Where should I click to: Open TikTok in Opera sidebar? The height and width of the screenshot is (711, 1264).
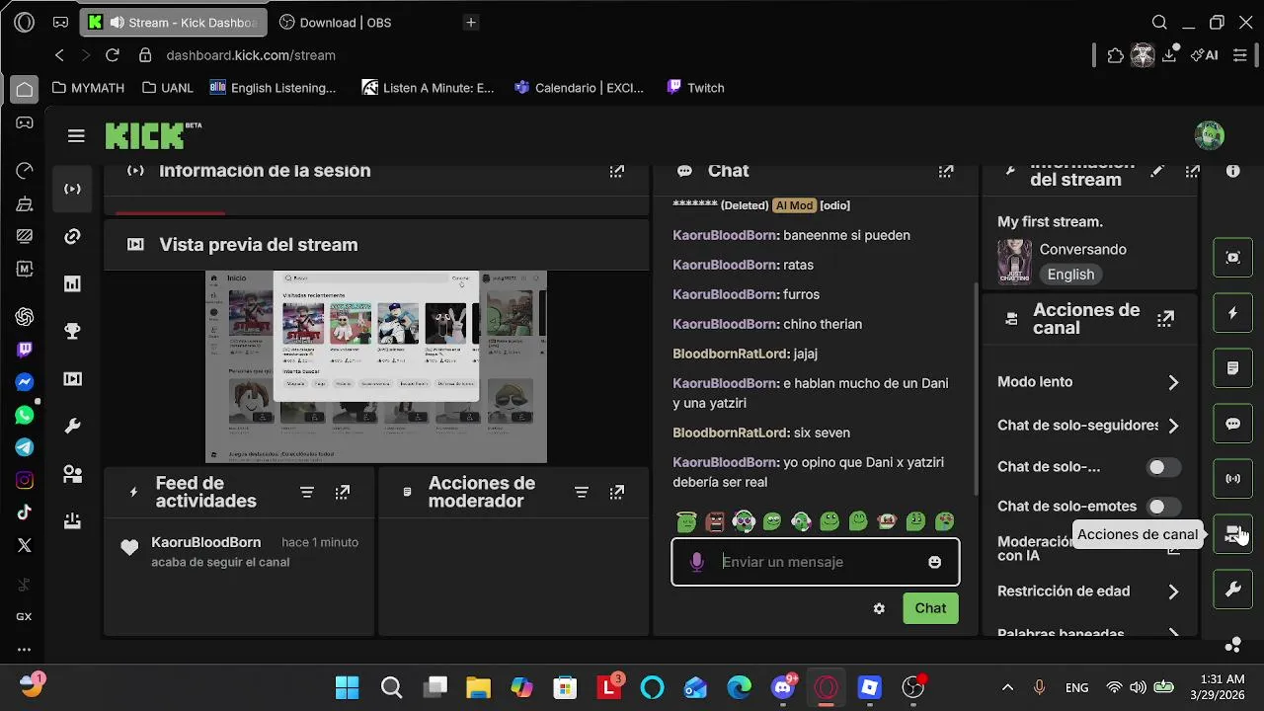point(25,513)
